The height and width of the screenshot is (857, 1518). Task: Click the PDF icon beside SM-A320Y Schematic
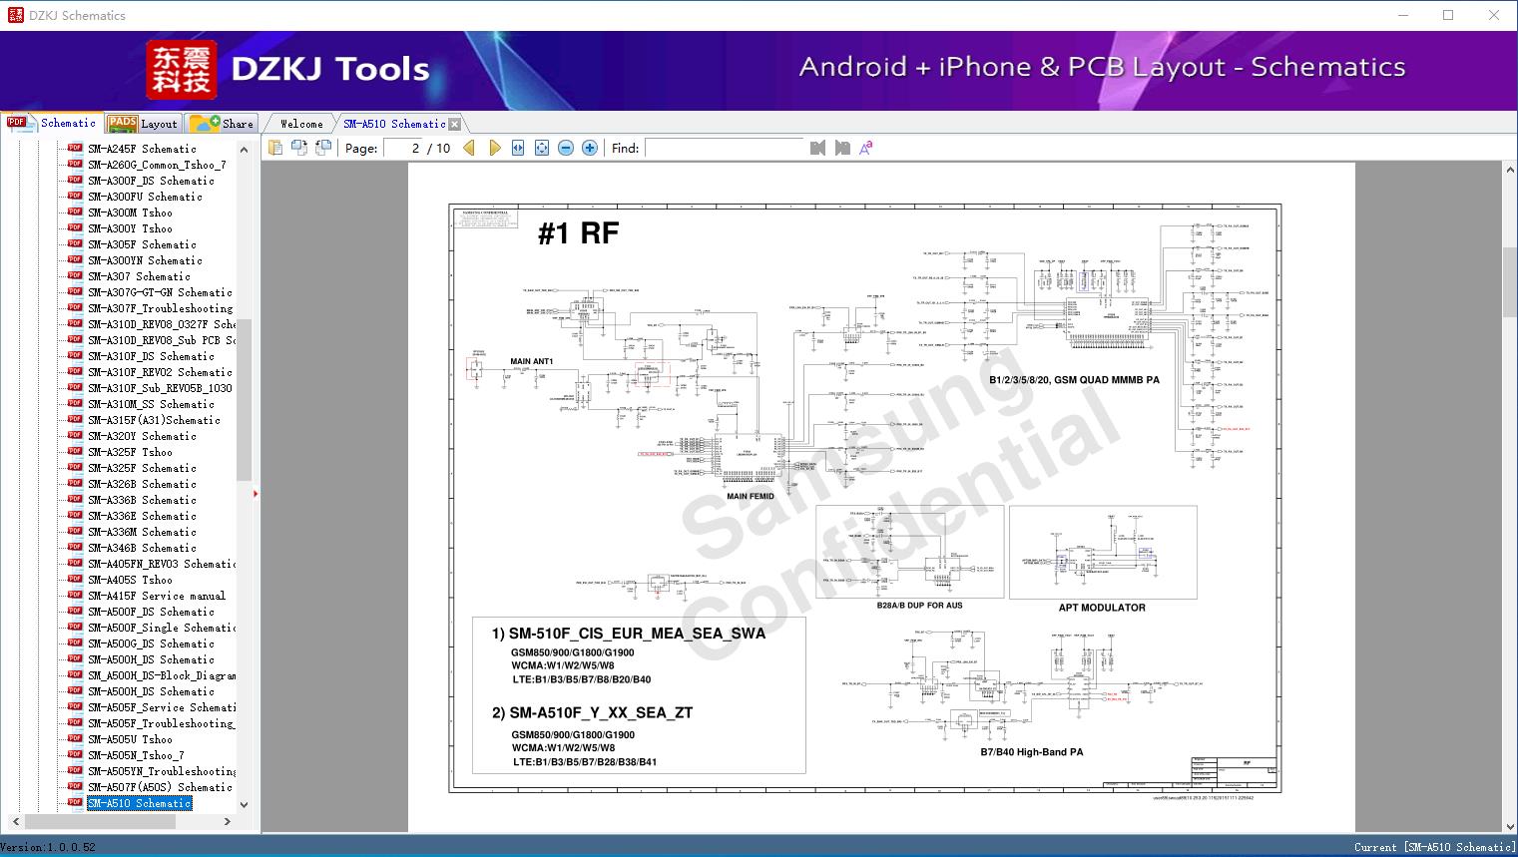click(75, 435)
